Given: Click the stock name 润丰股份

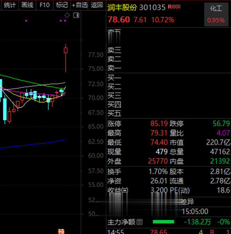Looking at the screenshot, I should (x=122, y=7).
